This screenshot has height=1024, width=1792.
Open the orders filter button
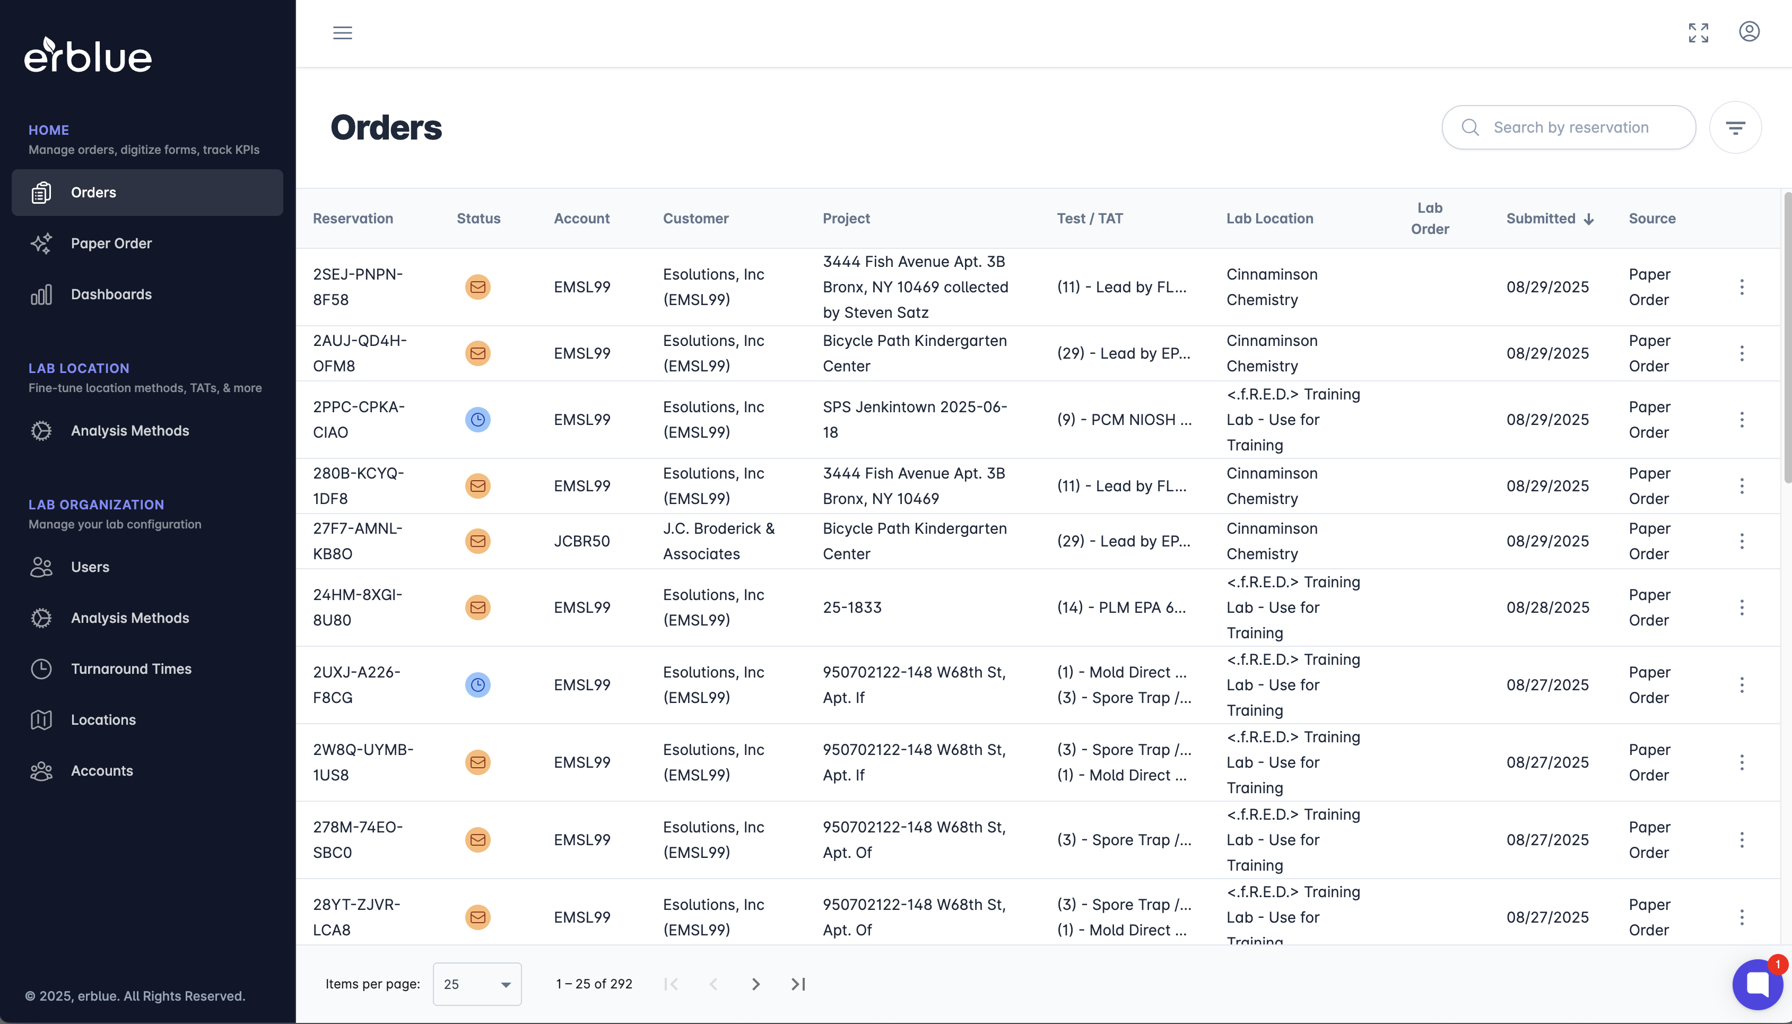[x=1734, y=127]
